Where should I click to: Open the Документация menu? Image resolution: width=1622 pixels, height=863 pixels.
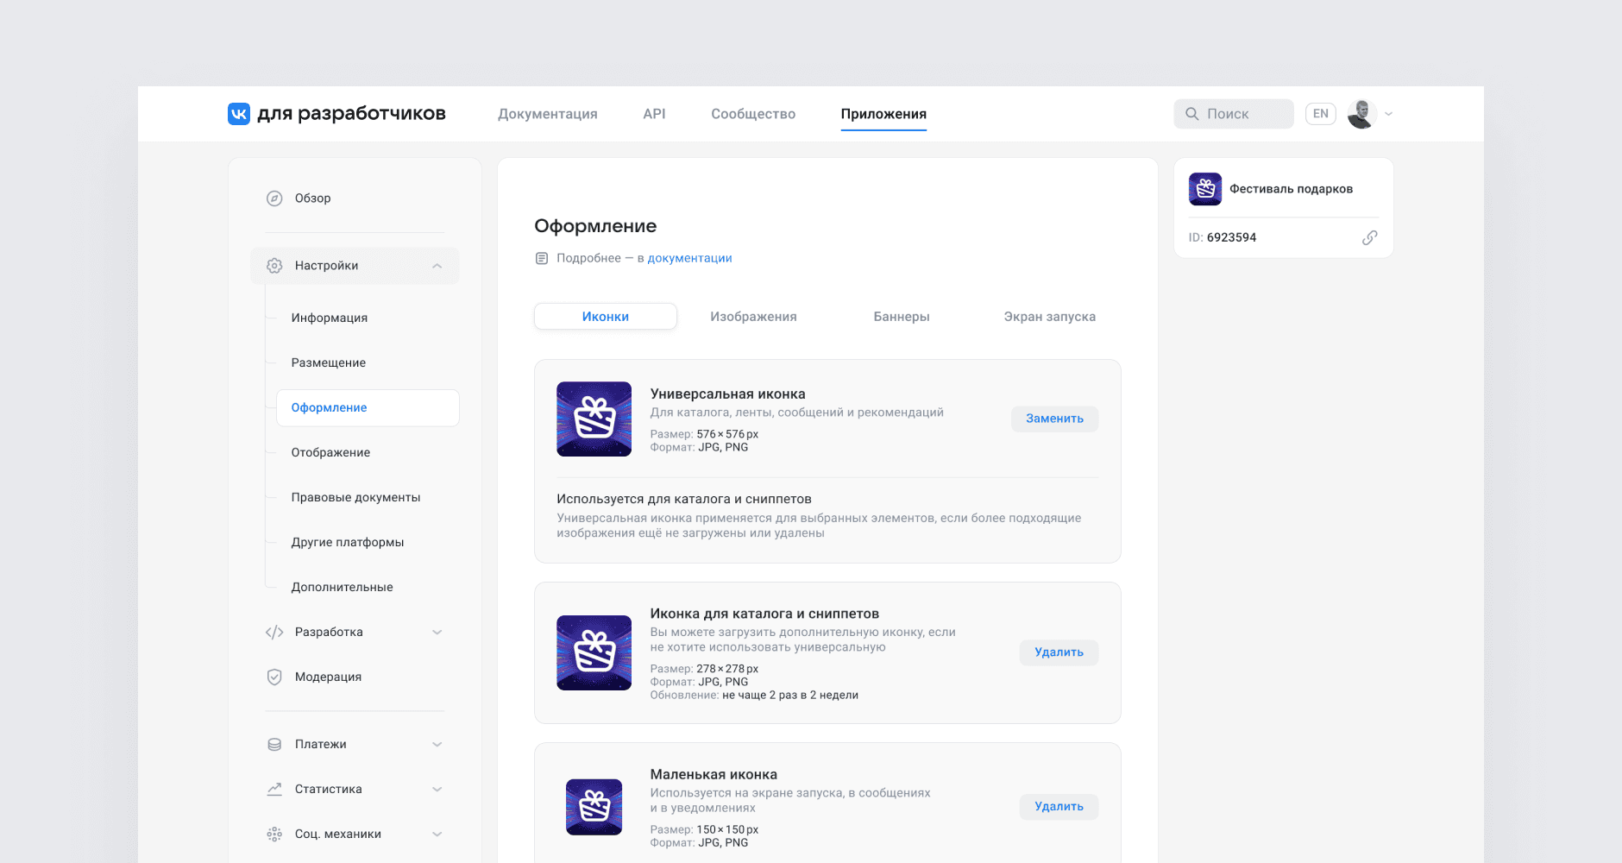coord(548,114)
